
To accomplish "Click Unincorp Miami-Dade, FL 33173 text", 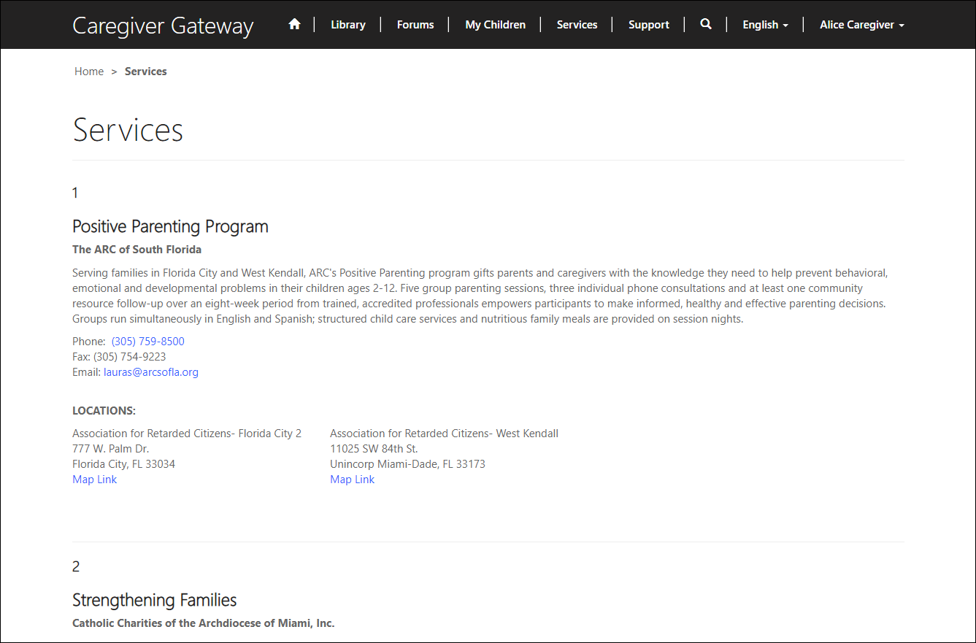I will (x=407, y=464).
